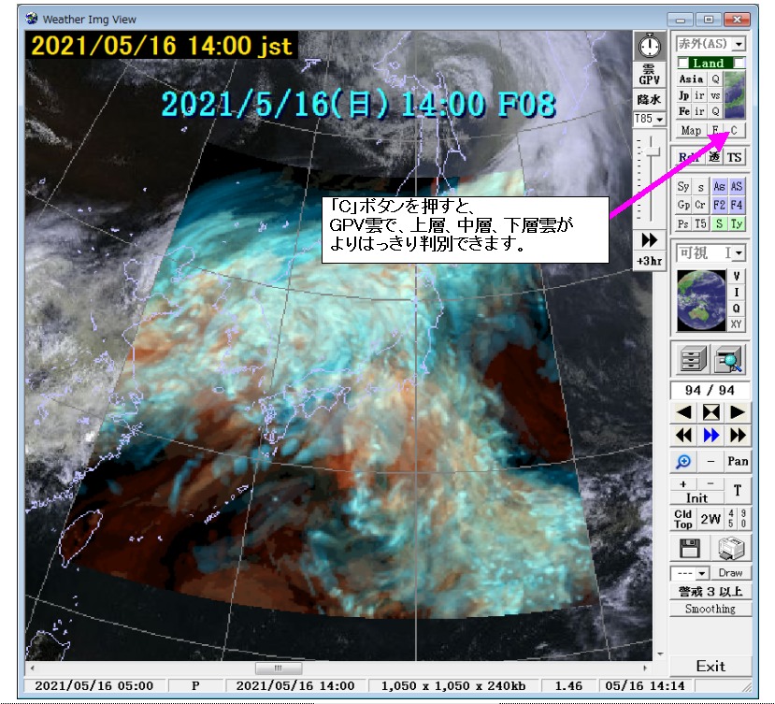
Task: Tick the checkbox right of Land
Action: tap(739, 63)
